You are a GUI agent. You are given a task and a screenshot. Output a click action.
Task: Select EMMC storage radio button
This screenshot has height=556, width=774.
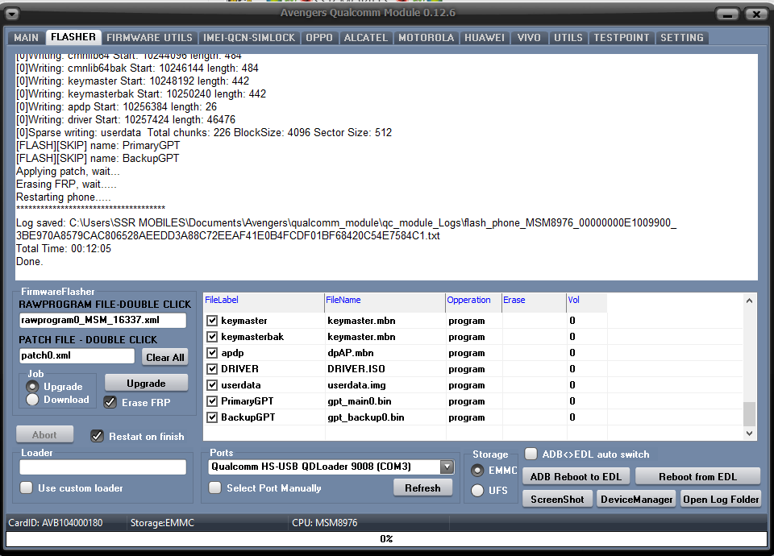pyautogui.click(x=477, y=471)
